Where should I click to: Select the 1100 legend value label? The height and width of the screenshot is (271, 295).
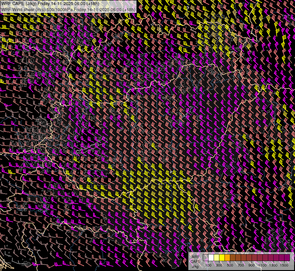(262, 265)
